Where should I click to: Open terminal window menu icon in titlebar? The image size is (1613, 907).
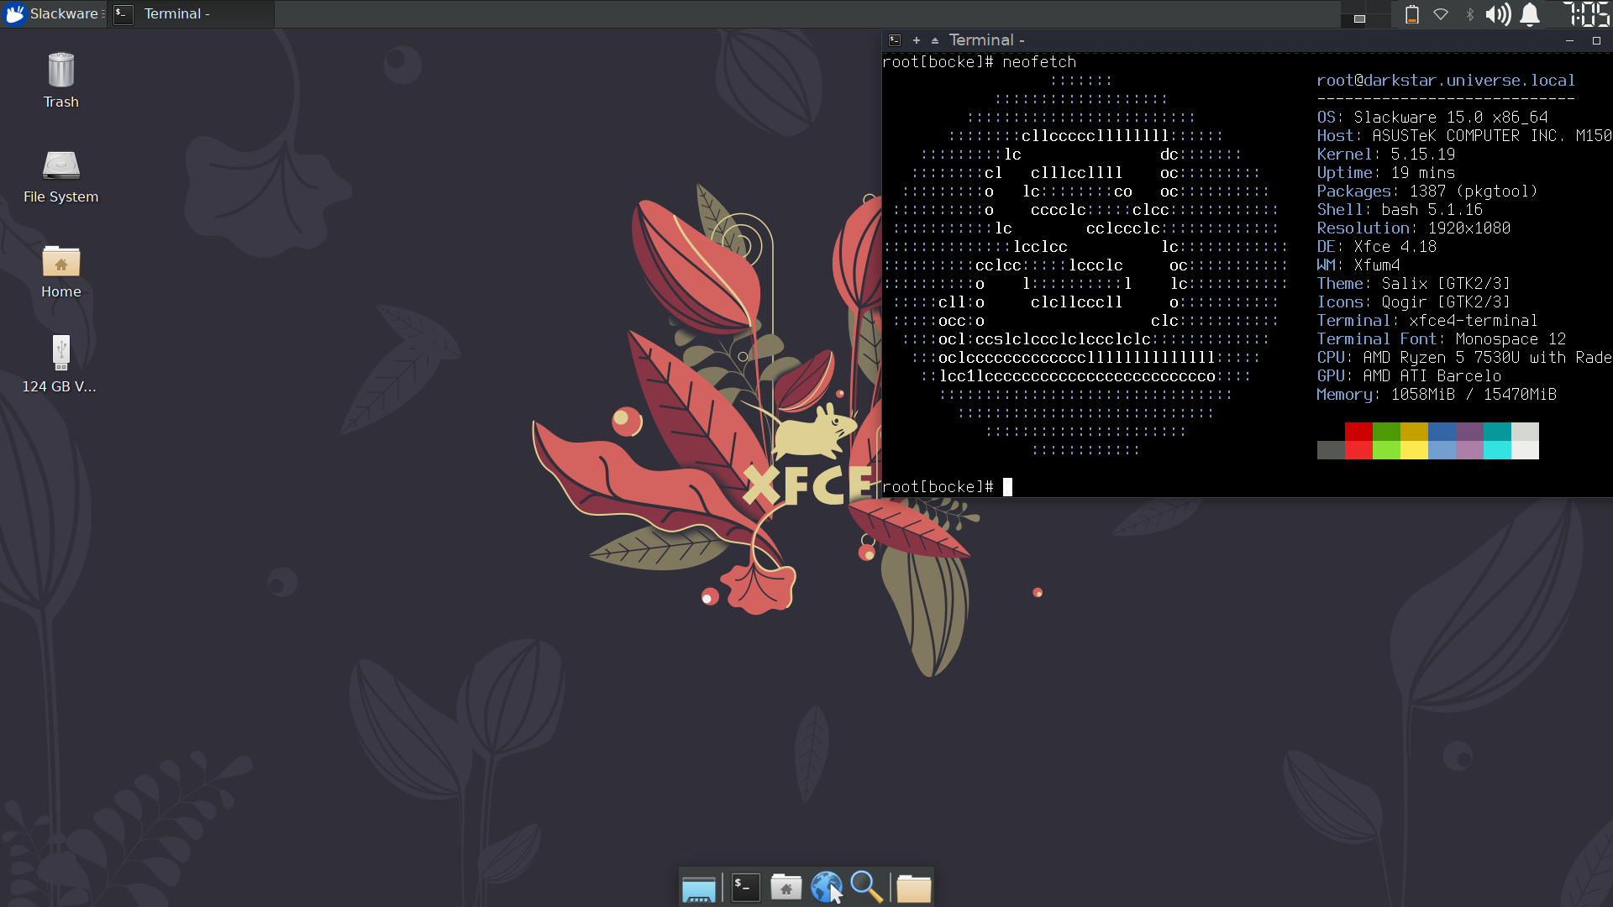pyautogui.click(x=895, y=40)
